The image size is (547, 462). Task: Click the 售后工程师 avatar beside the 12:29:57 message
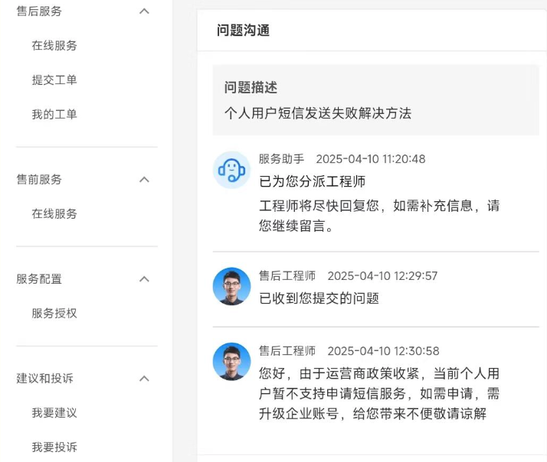click(x=231, y=286)
